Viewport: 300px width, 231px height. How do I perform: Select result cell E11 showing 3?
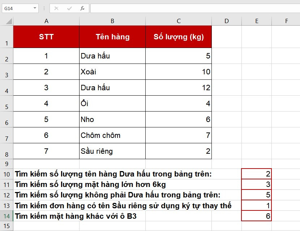(256, 184)
